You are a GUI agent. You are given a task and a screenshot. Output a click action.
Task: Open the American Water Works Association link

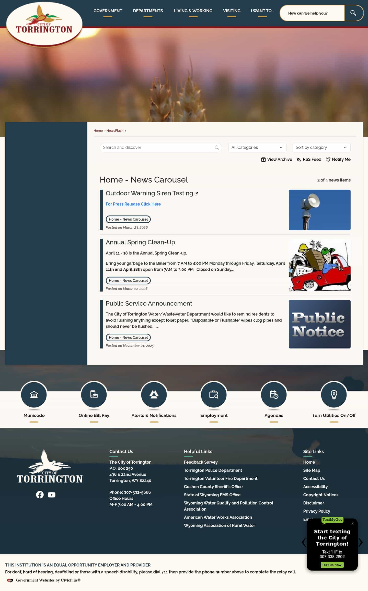(218, 517)
